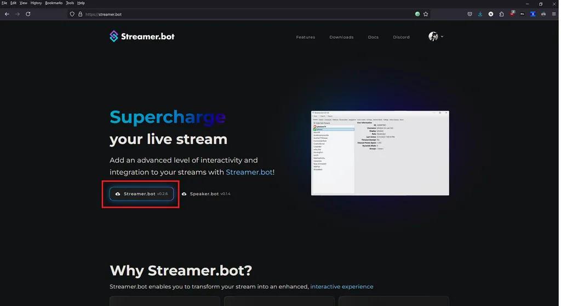Click the 'your live stream' heading text
The image size is (561, 306).
[169, 139]
